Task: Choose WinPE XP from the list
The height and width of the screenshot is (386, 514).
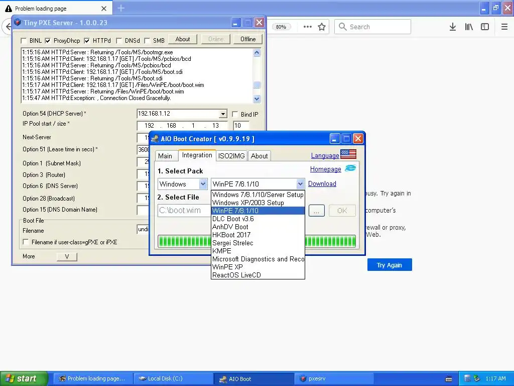Action: tap(258, 267)
